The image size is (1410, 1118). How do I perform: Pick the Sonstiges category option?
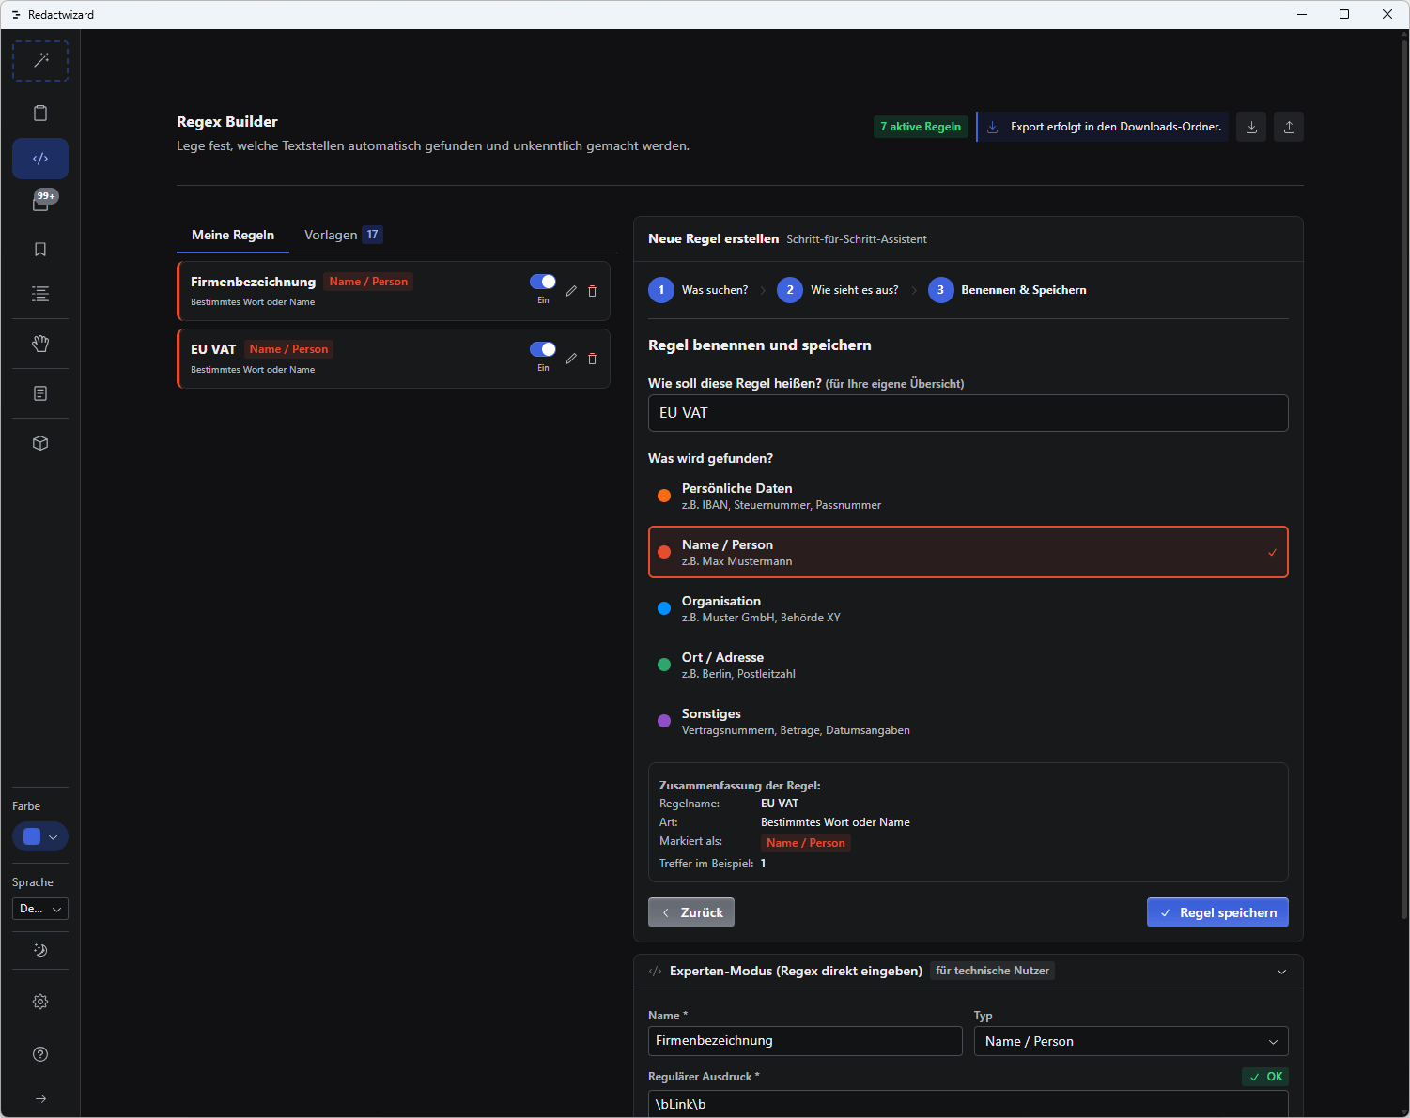(968, 721)
